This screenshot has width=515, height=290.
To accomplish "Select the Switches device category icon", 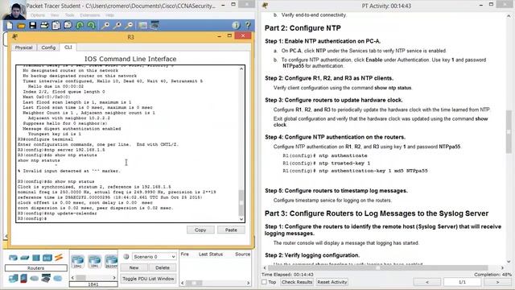I will [x=25, y=258].
